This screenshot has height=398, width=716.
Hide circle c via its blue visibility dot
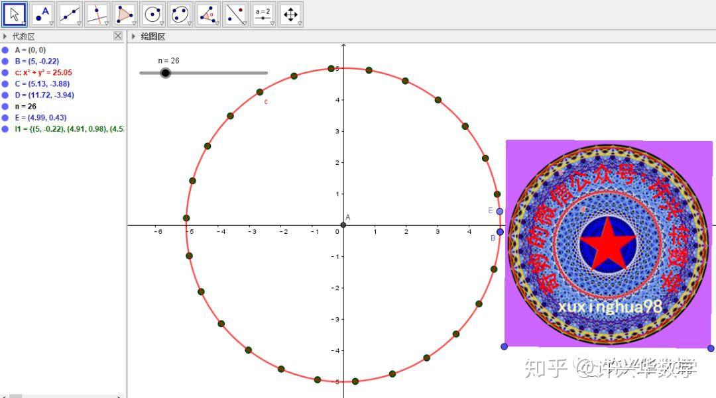(5, 72)
